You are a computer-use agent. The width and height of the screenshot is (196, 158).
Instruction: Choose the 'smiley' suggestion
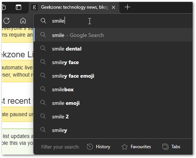113,130
